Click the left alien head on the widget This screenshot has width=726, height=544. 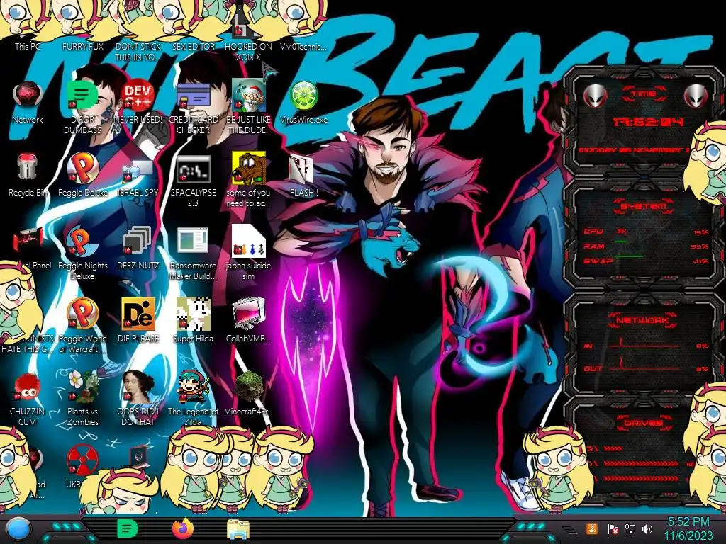click(x=596, y=96)
